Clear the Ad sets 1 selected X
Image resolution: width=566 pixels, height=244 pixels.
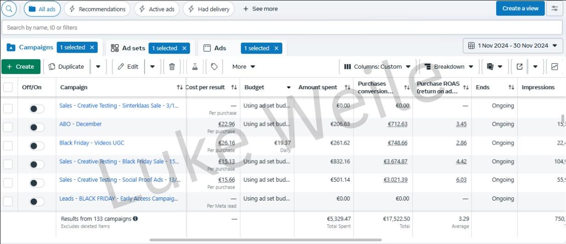[185, 48]
